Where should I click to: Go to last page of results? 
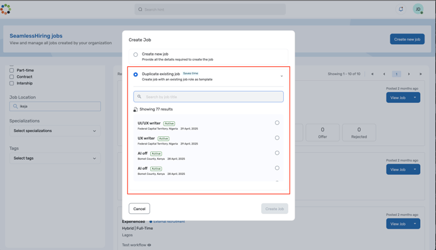pyautogui.click(x=420, y=74)
